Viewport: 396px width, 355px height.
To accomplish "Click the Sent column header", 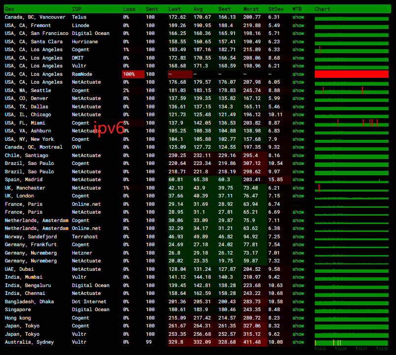I will [152, 9].
